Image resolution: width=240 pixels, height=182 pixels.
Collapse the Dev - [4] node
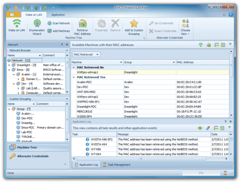click(14, 84)
